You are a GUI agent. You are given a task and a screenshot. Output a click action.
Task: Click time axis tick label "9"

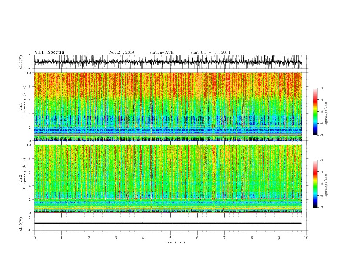point(279,238)
